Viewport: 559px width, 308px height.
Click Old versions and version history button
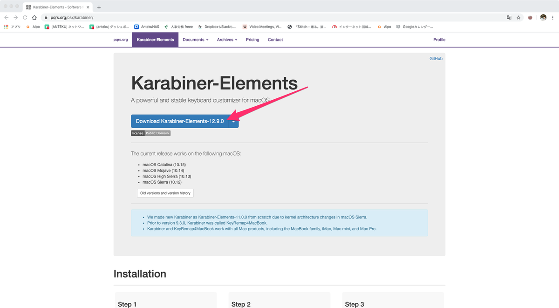pyautogui.click(x=165, y=193)
